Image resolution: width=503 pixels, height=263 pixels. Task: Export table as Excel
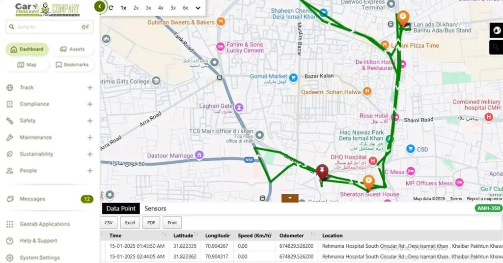130,223
